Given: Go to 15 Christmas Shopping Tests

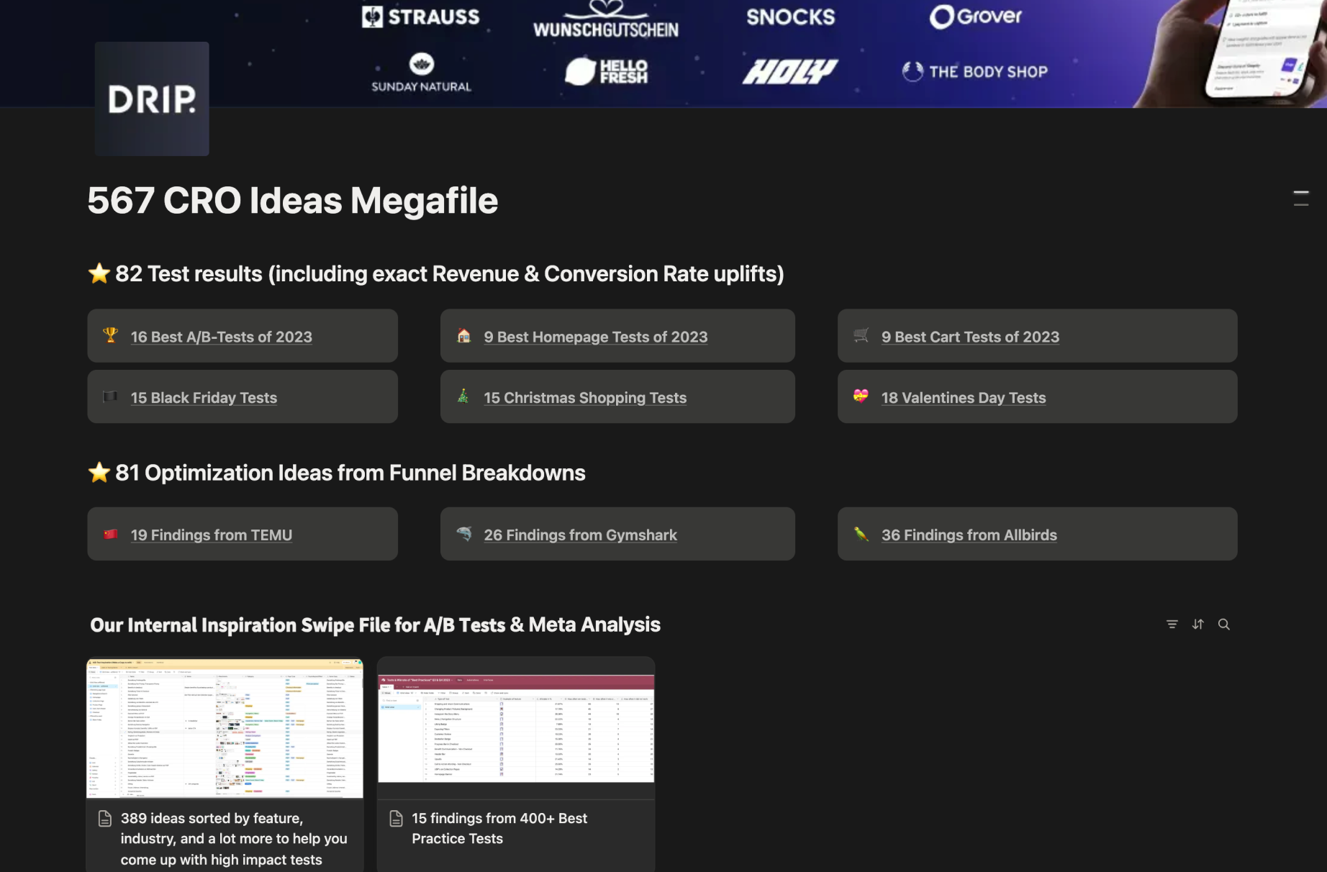Looking at the screenshot, I should (x=584, y=398).
